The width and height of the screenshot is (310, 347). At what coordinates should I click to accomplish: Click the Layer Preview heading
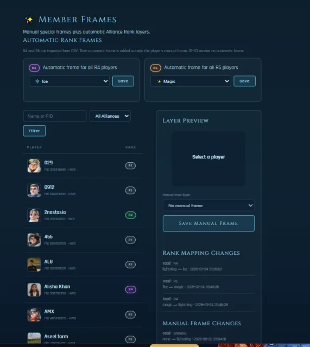(186, 120)
